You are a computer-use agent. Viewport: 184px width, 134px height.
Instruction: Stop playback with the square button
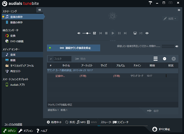click(x=106, y=33)
